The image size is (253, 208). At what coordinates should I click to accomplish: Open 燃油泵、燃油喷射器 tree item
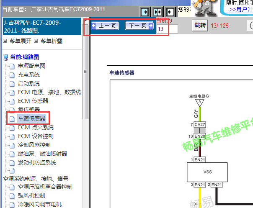pos(42,154)
